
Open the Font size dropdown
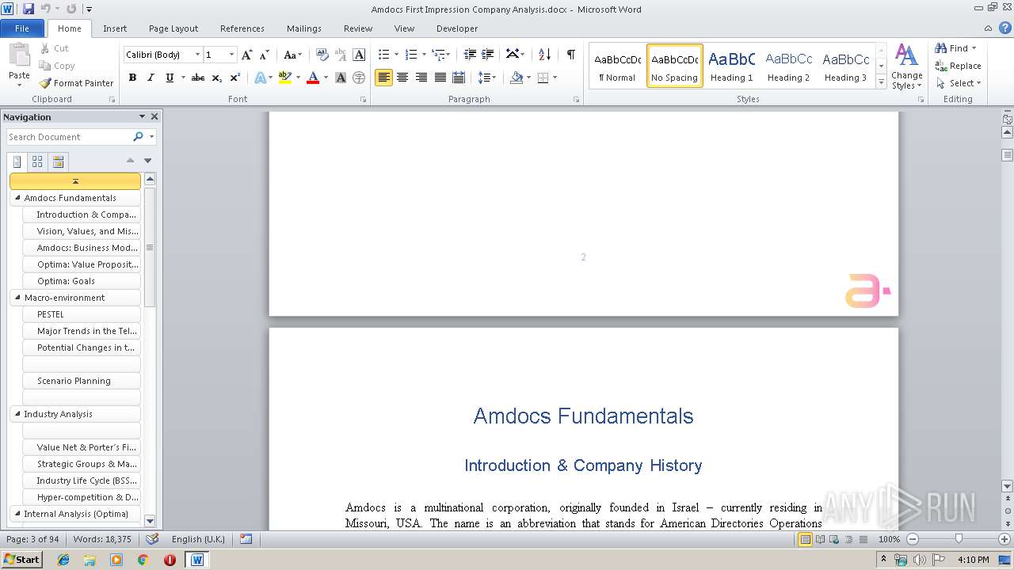click(x=232, y=55)
